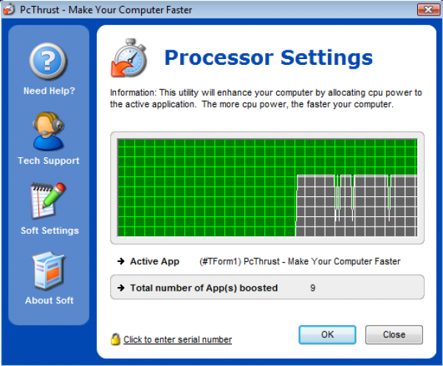Click the PcThrust title bar app icon
Screen dimensions: 443x366
point(9,10)
